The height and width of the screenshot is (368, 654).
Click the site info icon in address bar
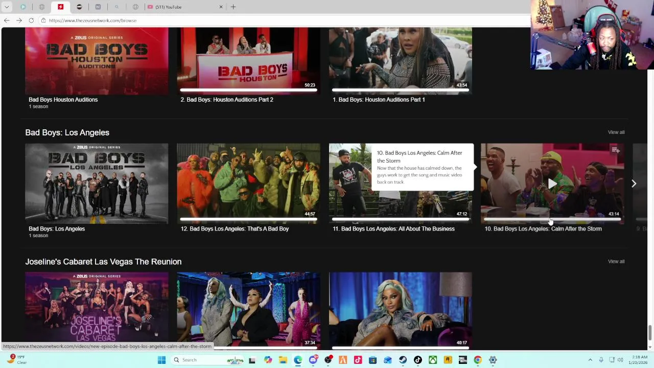pos(43,20)
